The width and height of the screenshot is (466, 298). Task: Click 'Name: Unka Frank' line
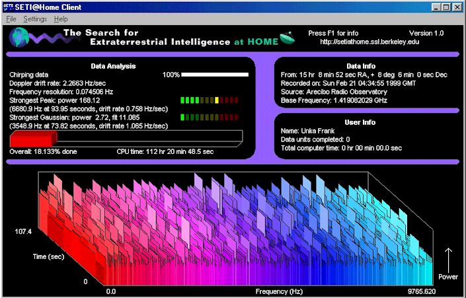tap(307, 131)
